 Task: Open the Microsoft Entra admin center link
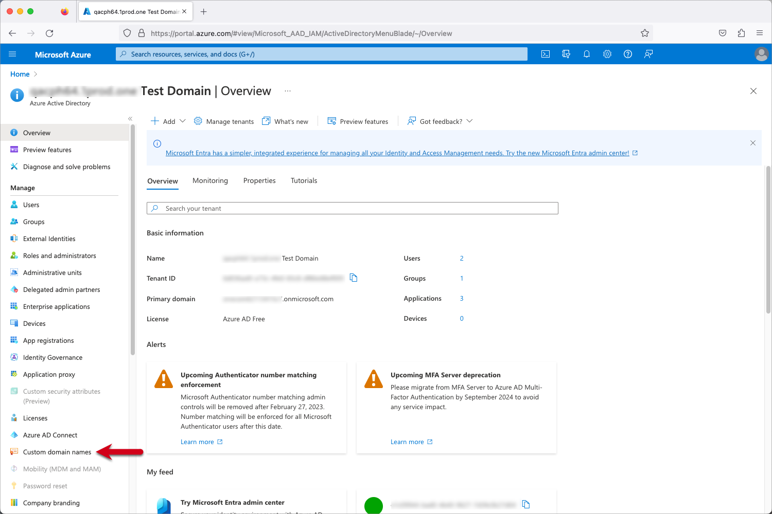point(397,153)
